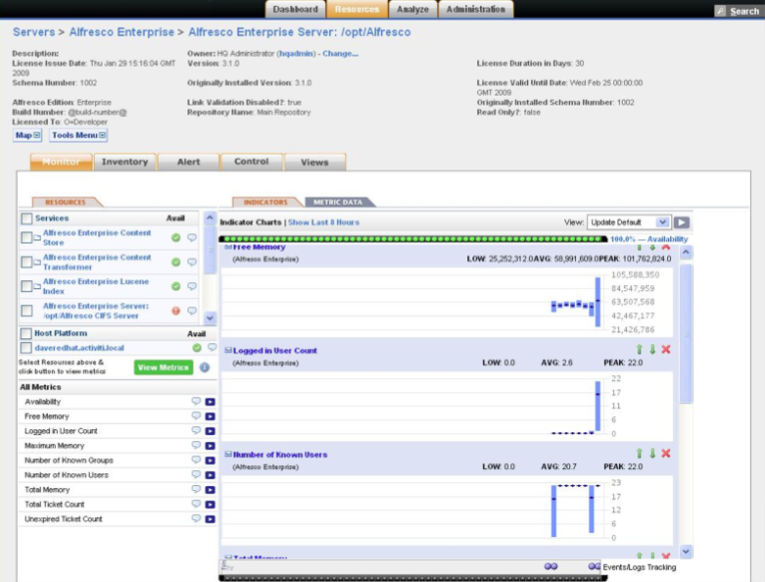Open comment bubble for Availability metric
Viewport: 765px width, 582px height.
point(196,401)
